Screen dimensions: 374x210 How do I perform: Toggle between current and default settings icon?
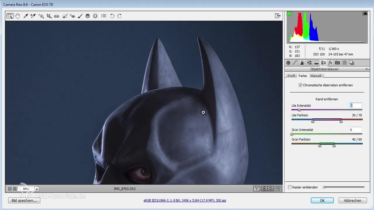[278, 189]
